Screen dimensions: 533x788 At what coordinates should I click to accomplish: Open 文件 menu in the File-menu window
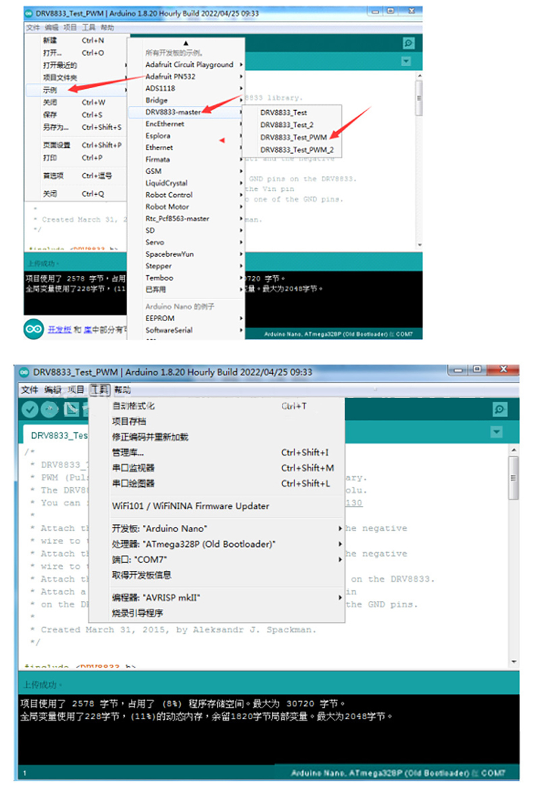pyautogui.click(x=33, y=27)
